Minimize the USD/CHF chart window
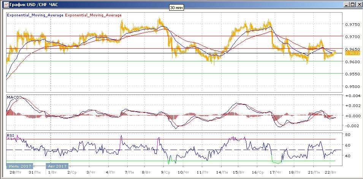This screenshot has height=179, width=363. point(346,4)
